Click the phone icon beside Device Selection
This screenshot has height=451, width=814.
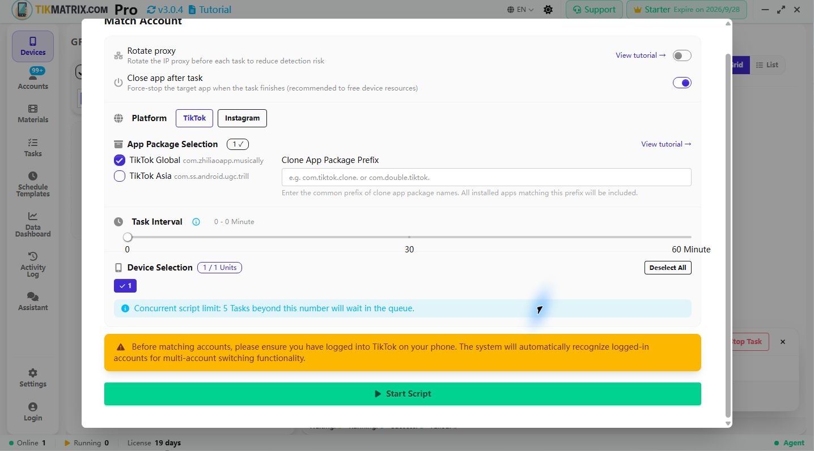[x=118, y=268]
